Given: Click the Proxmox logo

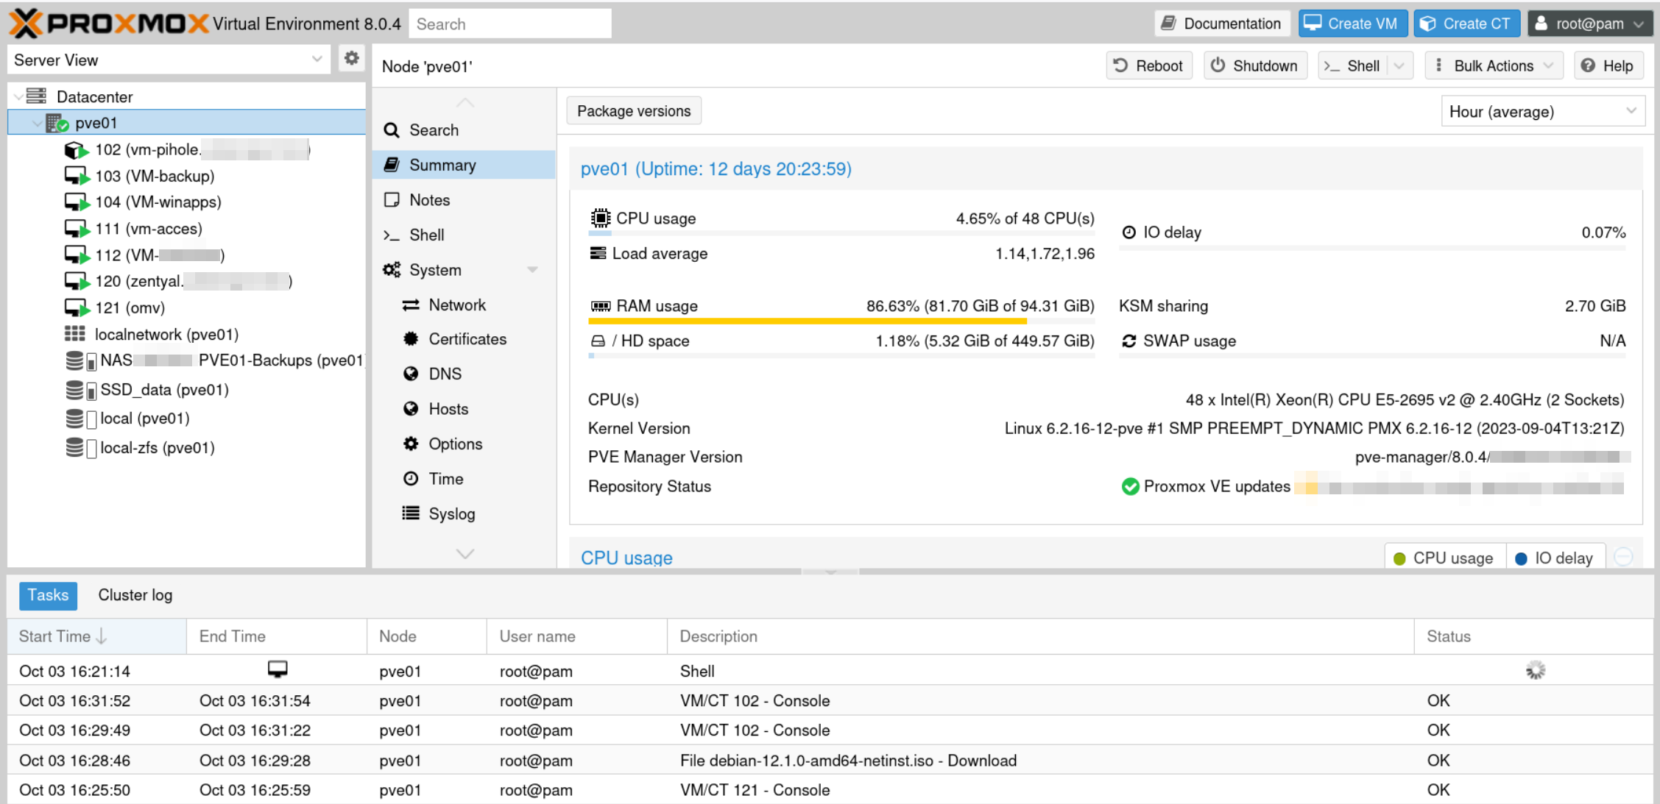Looking at the screenshot, I should tap(108, 24).
